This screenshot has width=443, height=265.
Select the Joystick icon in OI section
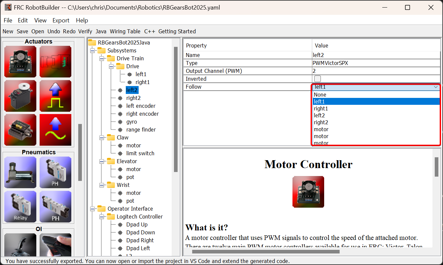tap(20, 245)
